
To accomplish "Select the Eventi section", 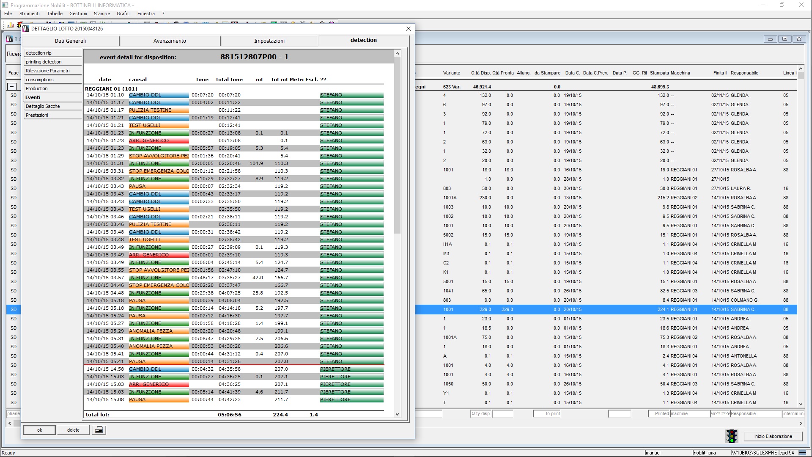I will (52, 97).
